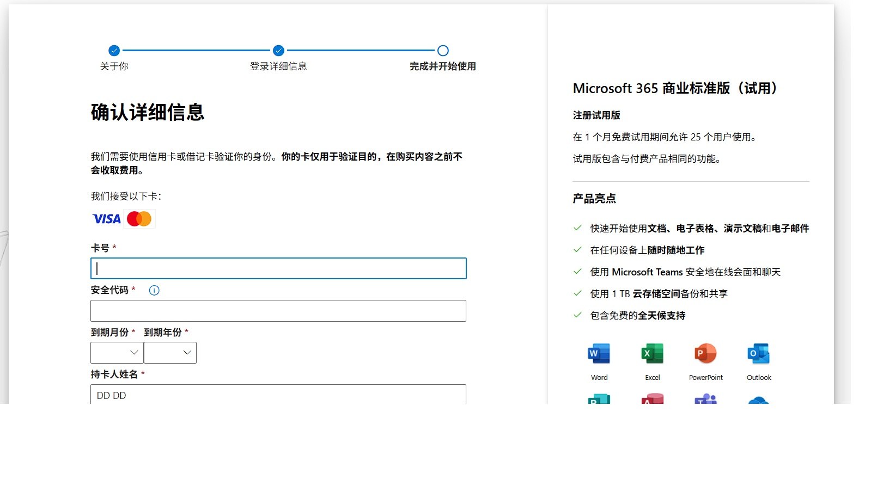Focus the 卡号 card number field
This screenshot has width=883, height=479.
278,268
